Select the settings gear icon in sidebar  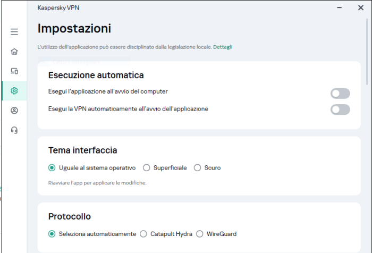pyautogui.click(x=14, y=91)
